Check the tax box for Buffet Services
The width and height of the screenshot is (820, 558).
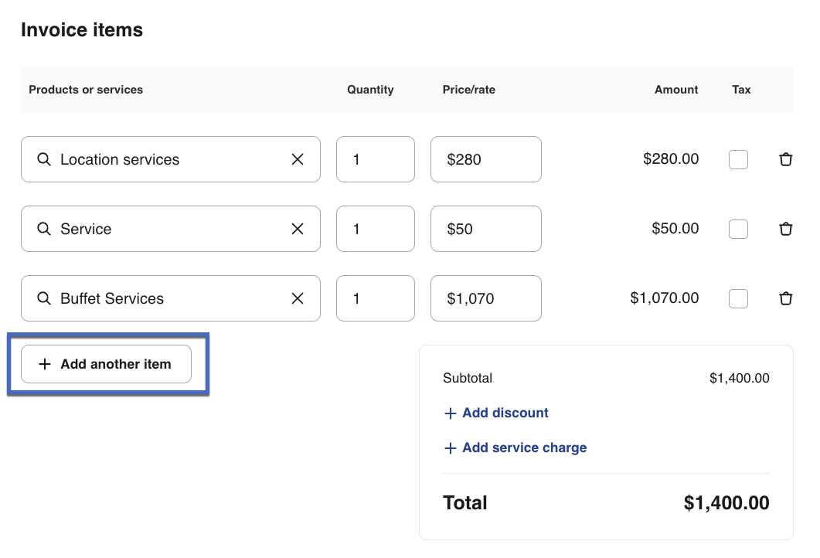tap(738, 299)
